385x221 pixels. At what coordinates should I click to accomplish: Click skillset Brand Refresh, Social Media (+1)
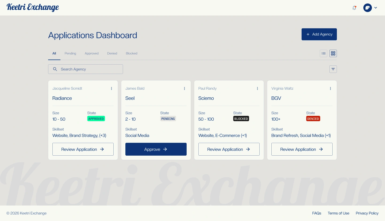pos(301,136)
